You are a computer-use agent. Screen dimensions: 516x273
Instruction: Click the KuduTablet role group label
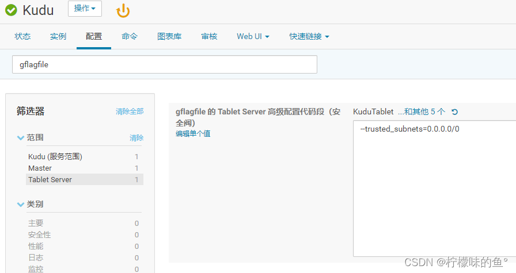coord(373,111)
